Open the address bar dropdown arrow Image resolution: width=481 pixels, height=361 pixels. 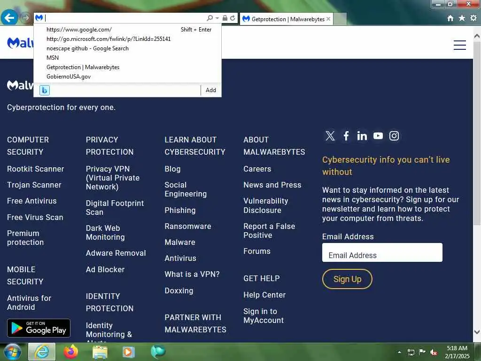tap(217, 18)
